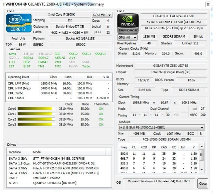Click the CPU Turbo row
The width and height of the screenshot is (213, 193).
pyautogui.click(x=59, y=93)
